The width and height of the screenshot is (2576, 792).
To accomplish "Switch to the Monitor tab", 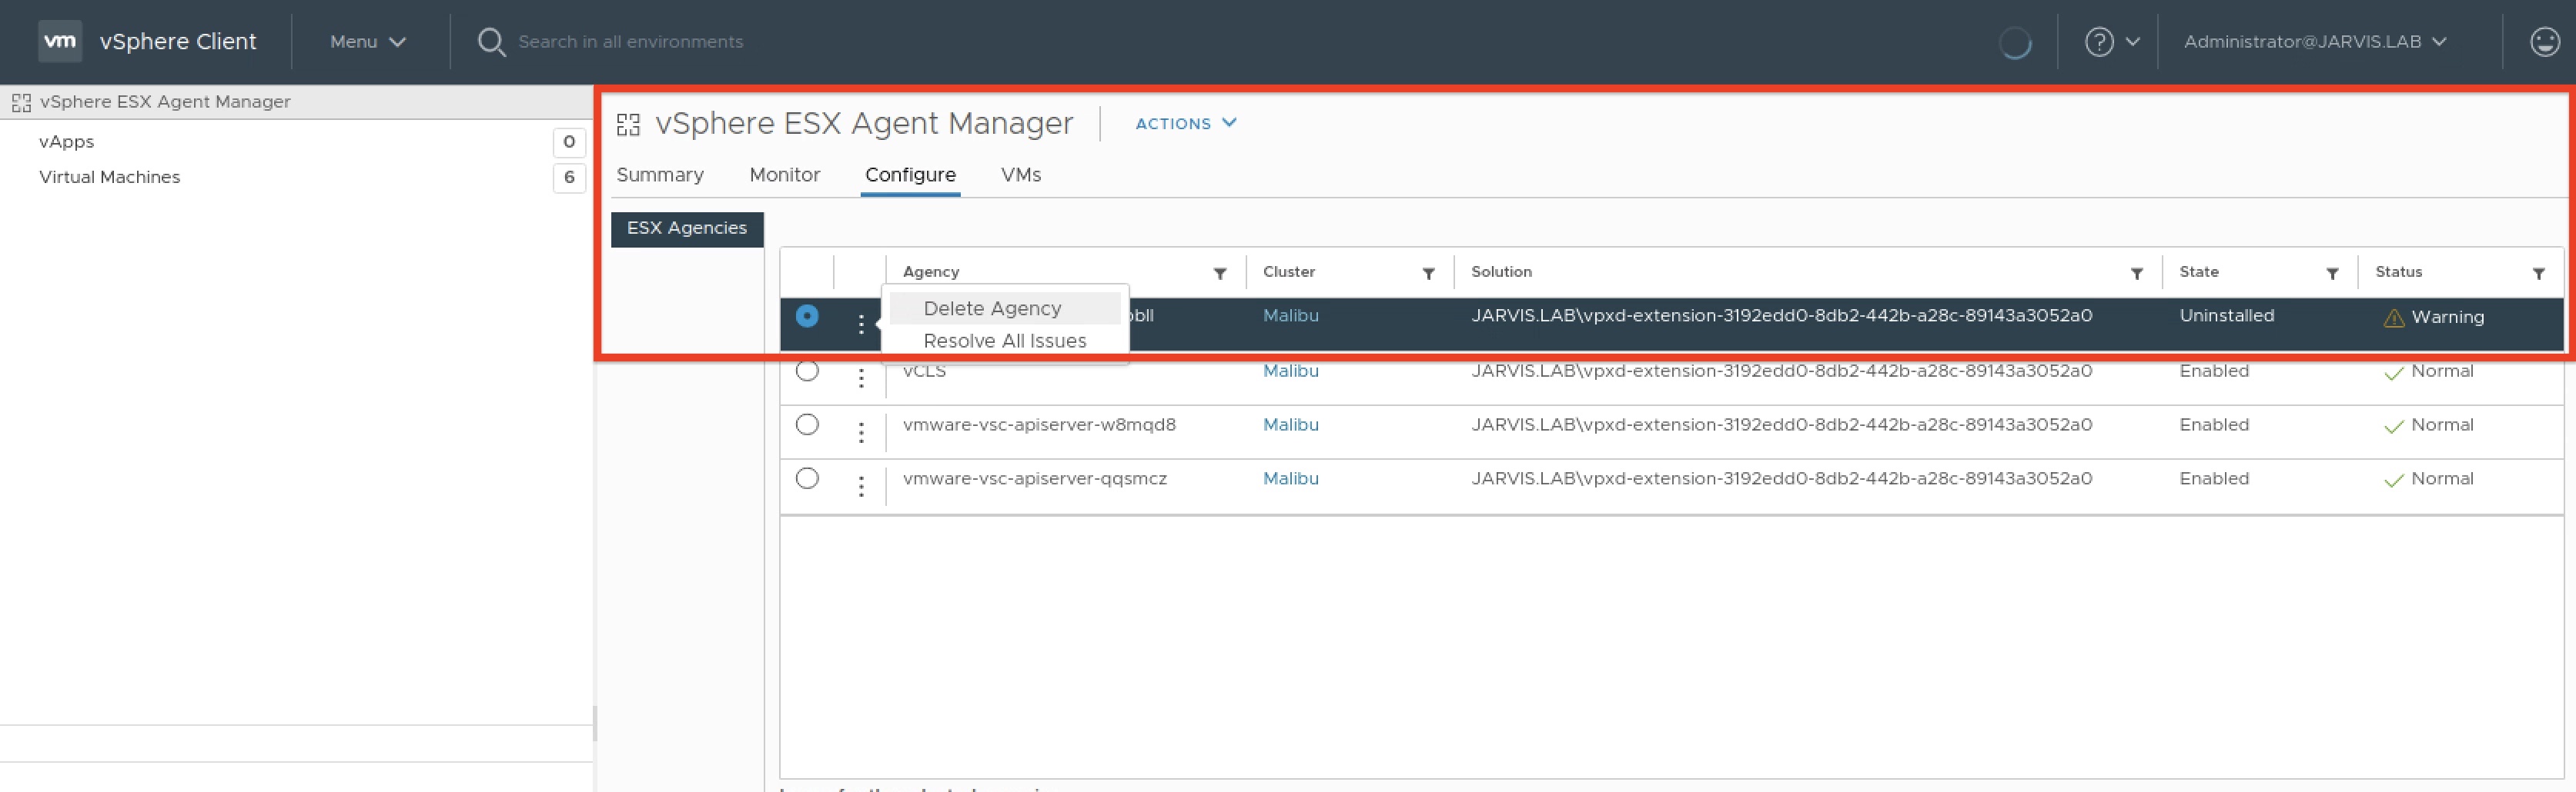I will [x=785, y=175].
